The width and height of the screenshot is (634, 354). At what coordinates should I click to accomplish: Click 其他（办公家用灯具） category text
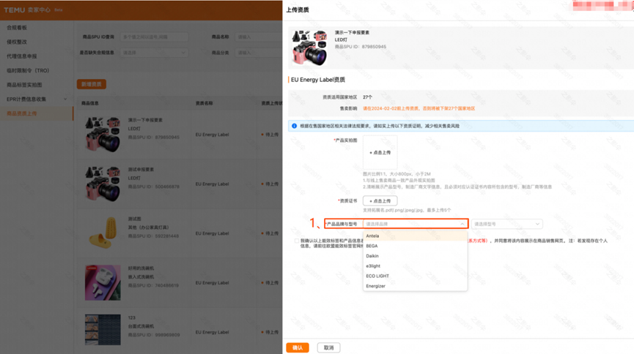coord(148,227)
